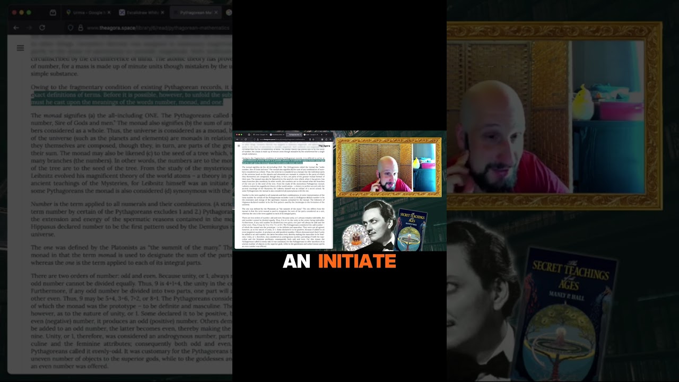This screenshot has height=382, width=679.
Task: Go back in the large blurred browser
Action: pyautogui.click(x=16, y=28)
